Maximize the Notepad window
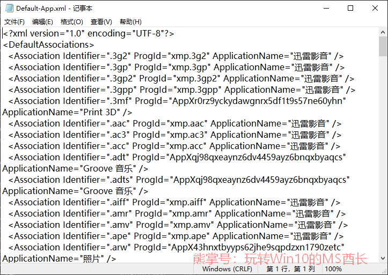The width and height of the screenshot is (388, 275). (x=350, y=8)
